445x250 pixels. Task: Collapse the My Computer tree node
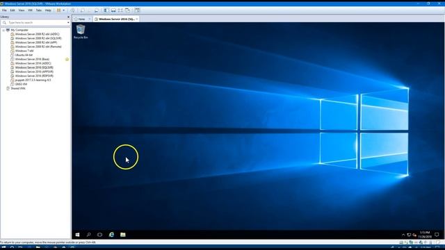[3, 30]
